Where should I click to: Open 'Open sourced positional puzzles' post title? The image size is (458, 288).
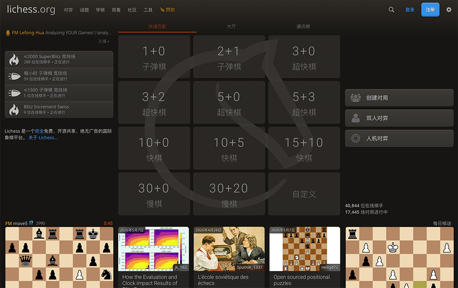tap(301, 280)
